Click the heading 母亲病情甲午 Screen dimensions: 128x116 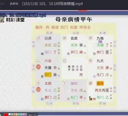pos(74,19)
